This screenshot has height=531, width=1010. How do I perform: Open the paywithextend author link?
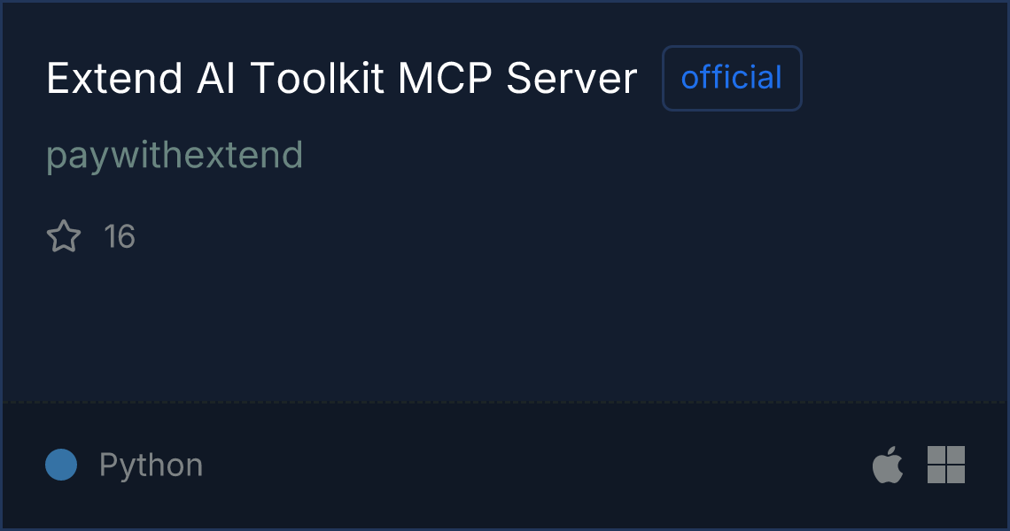[175, 155]
